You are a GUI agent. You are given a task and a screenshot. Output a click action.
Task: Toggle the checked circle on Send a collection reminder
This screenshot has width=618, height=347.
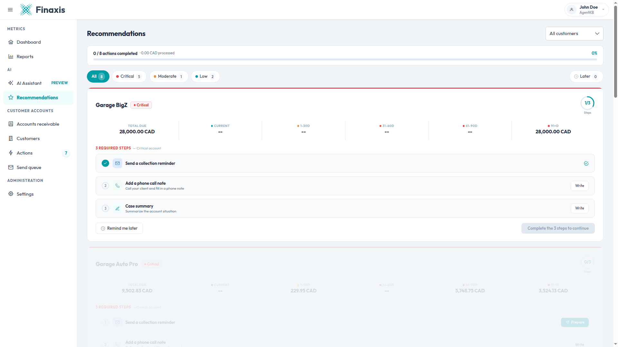point(105,163)
